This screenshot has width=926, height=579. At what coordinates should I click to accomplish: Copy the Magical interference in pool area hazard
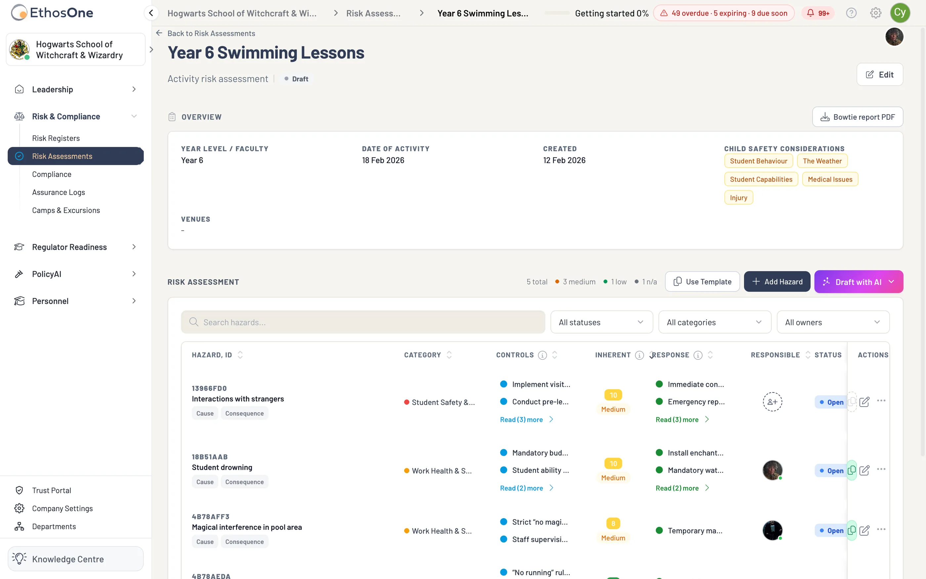[852, 530]
